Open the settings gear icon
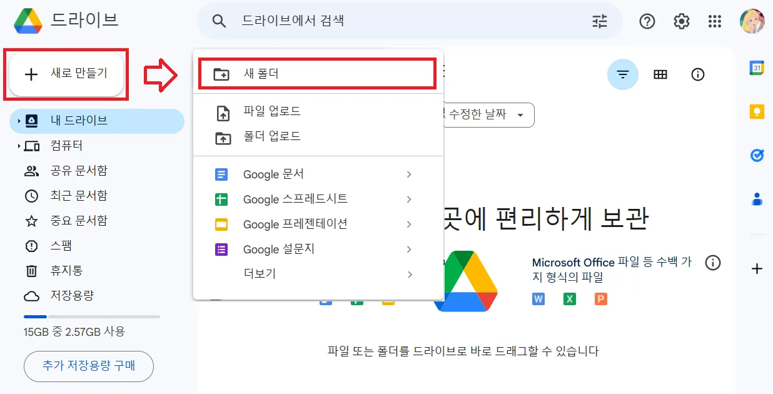 (681, 21)
